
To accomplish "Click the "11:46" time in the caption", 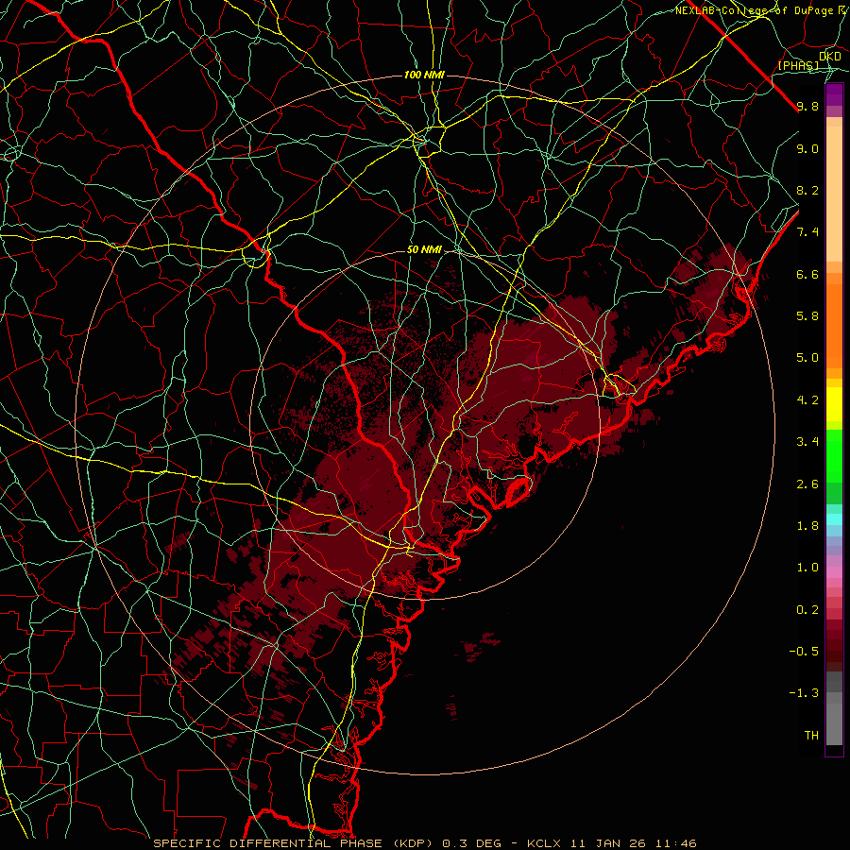I will (675, 843).
